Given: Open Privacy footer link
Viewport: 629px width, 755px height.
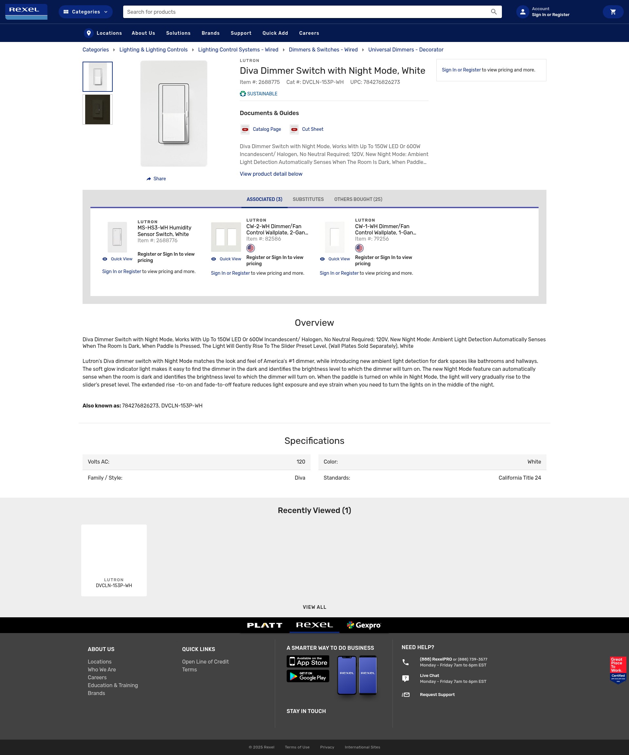Looking at the screenshot, I should (327, 747).
